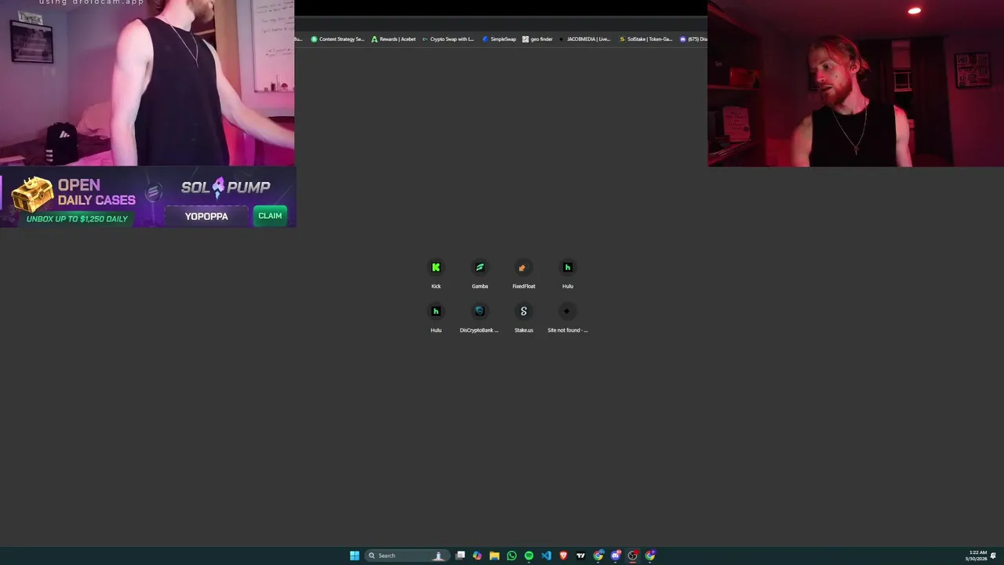The height and width of the screenshot is (565, 1004).
Task: Click the YOPOPPA promo code
Action: coord(206,217)
